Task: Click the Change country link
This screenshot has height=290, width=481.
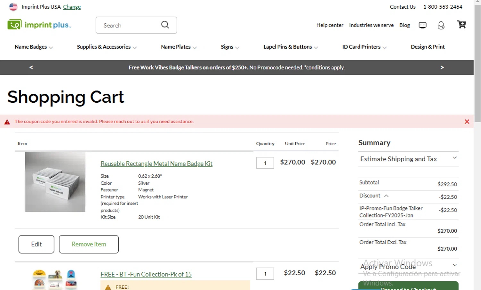Action: 72,7
